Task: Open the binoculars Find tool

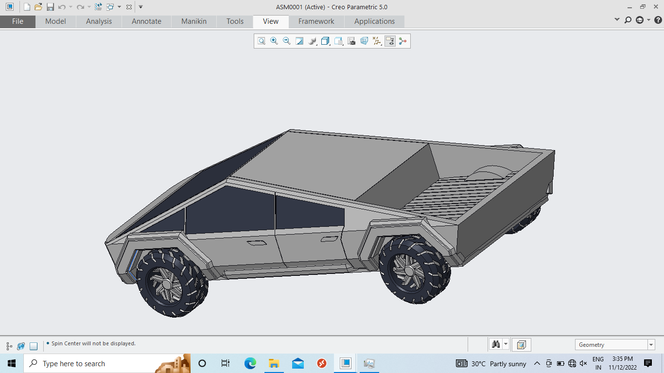Action: [x=496, y=345]
